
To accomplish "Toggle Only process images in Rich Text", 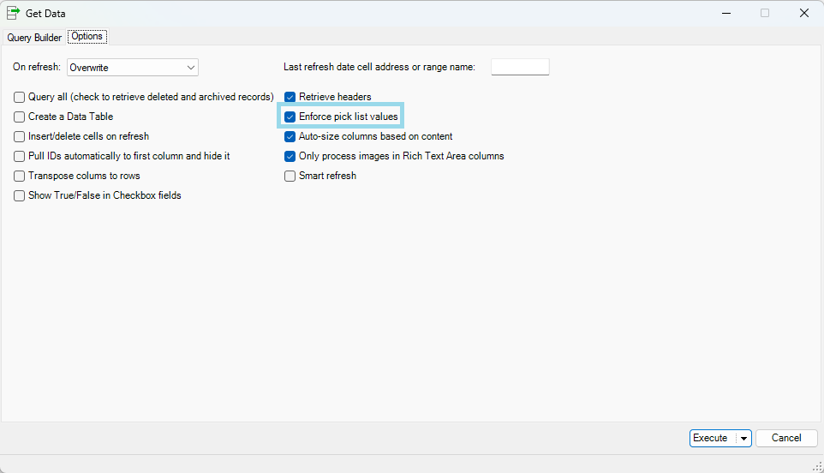I will pyautogui.click(x=290, y=156).
